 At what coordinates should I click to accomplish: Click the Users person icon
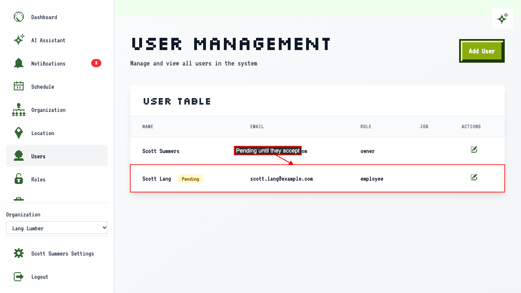point(19,156)
